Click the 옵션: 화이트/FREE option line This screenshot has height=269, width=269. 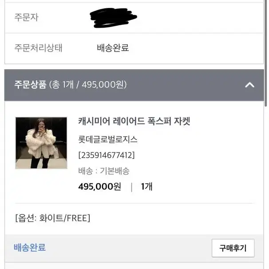[x=53, y=218]
